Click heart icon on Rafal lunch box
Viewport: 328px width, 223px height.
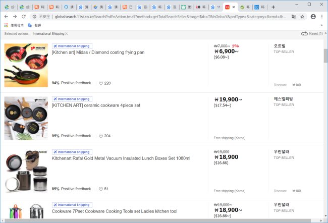[x=101, y=189]
